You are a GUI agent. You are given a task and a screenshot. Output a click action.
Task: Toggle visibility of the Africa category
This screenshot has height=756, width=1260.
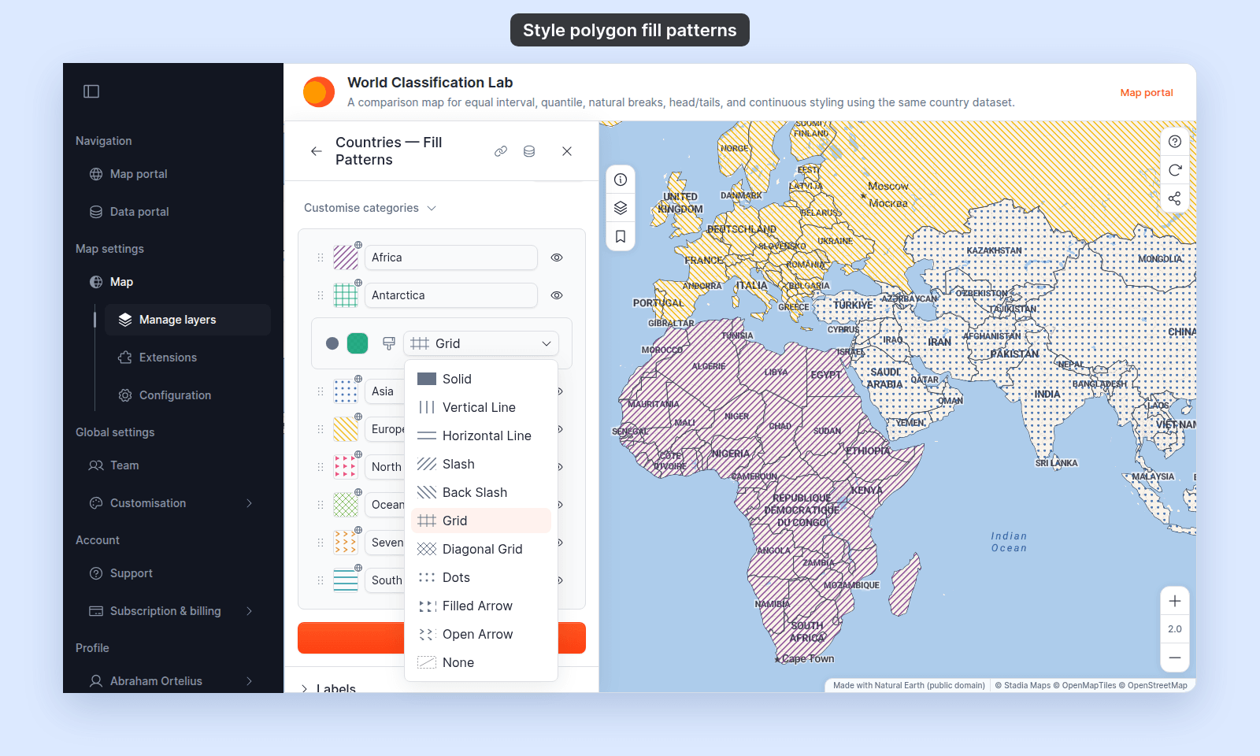click(x=557, y=258)
